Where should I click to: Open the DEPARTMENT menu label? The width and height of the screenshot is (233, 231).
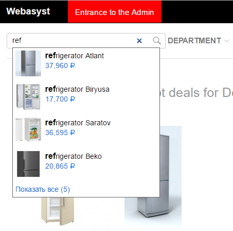click(194, 41)
